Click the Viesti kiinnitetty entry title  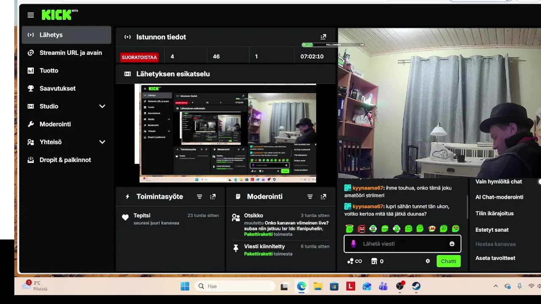point(265,246)
